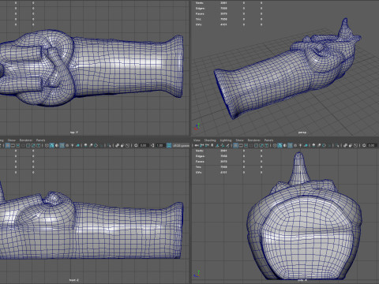Click gamma icon in front view toolbar
Image resolution: width=379 pixels, height=284 pixels.
tap(152, 145)
